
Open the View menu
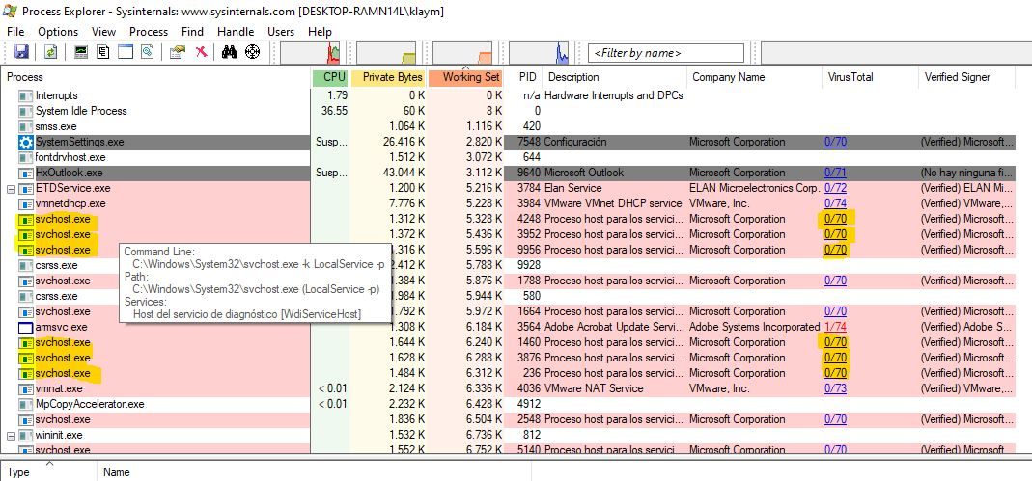coord(104,32)
